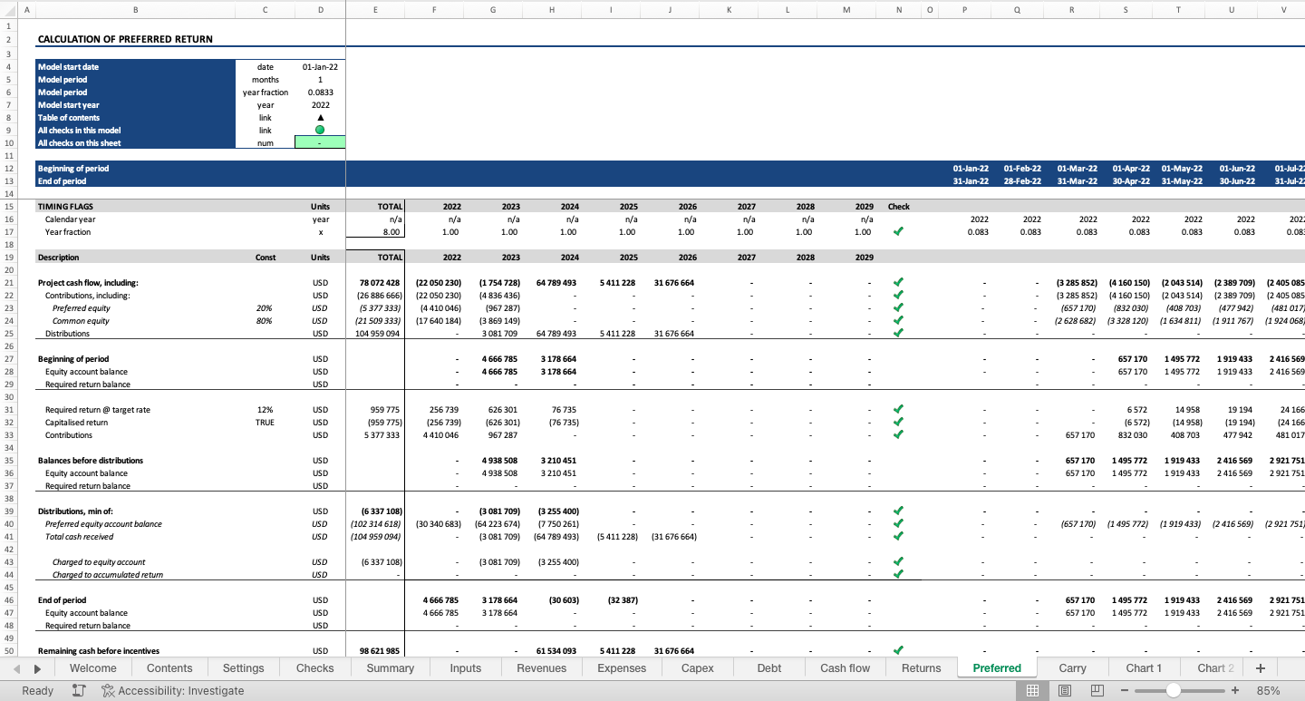1305x701 pixels.
Task: Select column N header
Action: (899, 10)
